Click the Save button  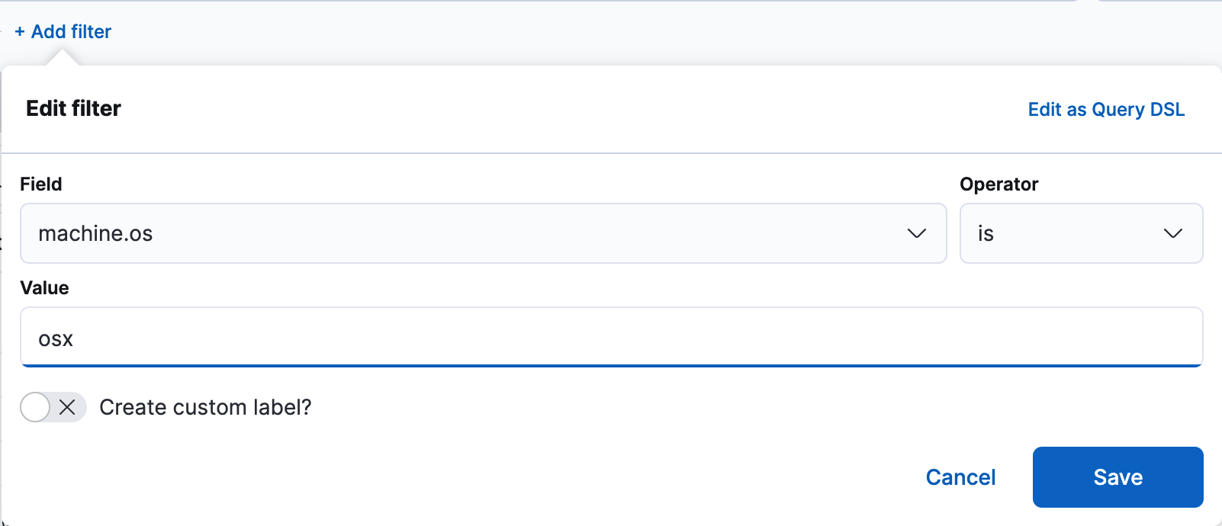pos(1117,476)
